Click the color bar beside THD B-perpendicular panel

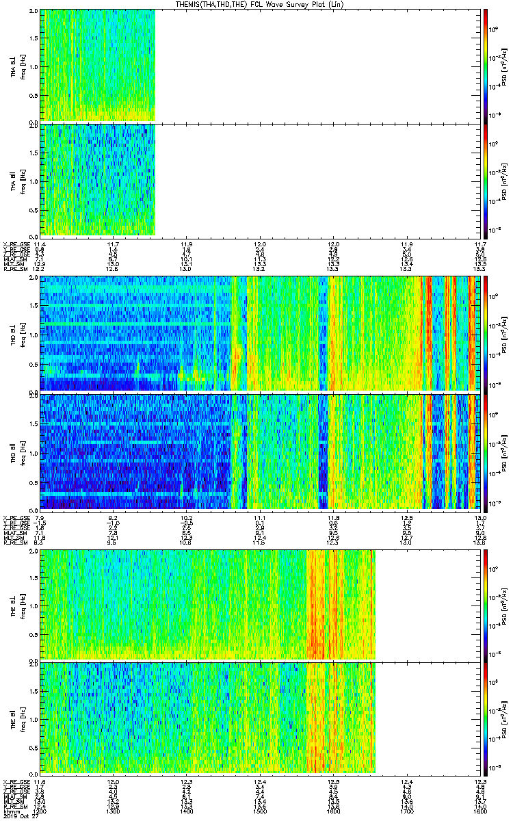486,334
